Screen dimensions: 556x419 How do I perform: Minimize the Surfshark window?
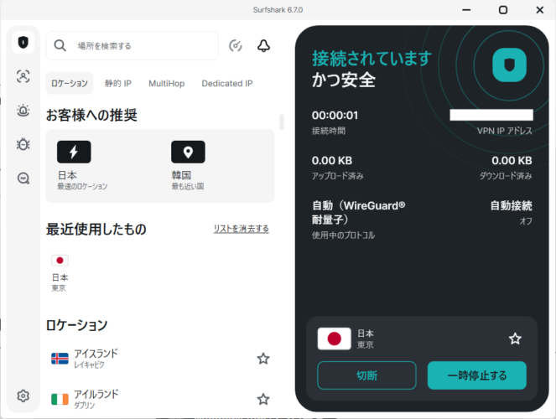[466, 10]
